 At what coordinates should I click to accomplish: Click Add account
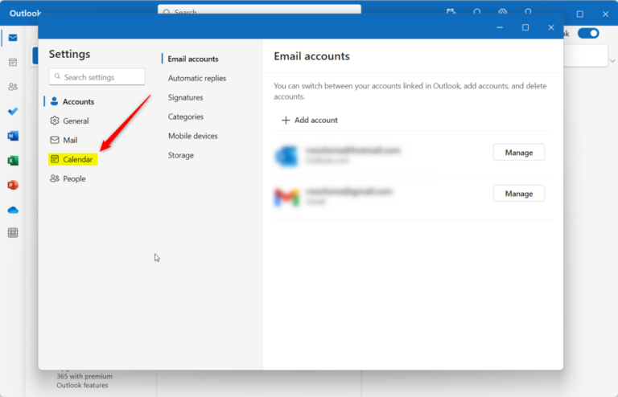point(309,120)
